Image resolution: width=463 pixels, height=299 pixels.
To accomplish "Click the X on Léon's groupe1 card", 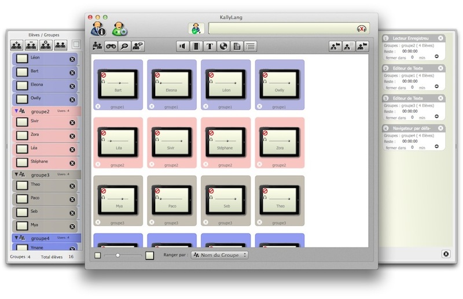I will (206, 106).
